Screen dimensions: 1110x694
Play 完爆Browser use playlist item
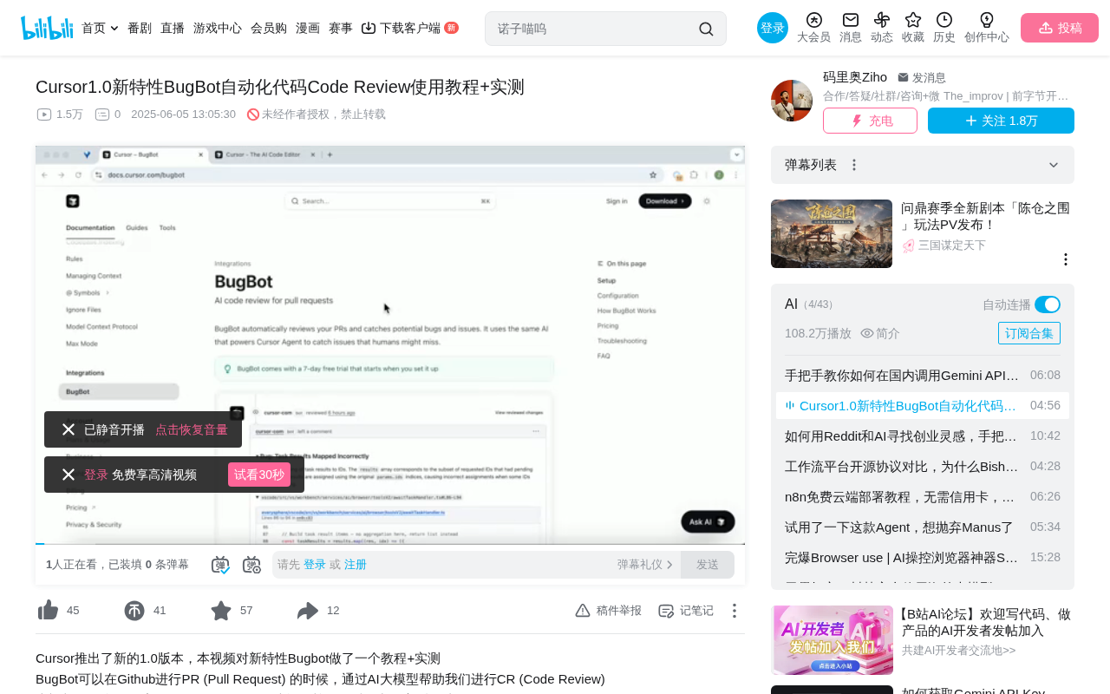(x=923, y=558)
